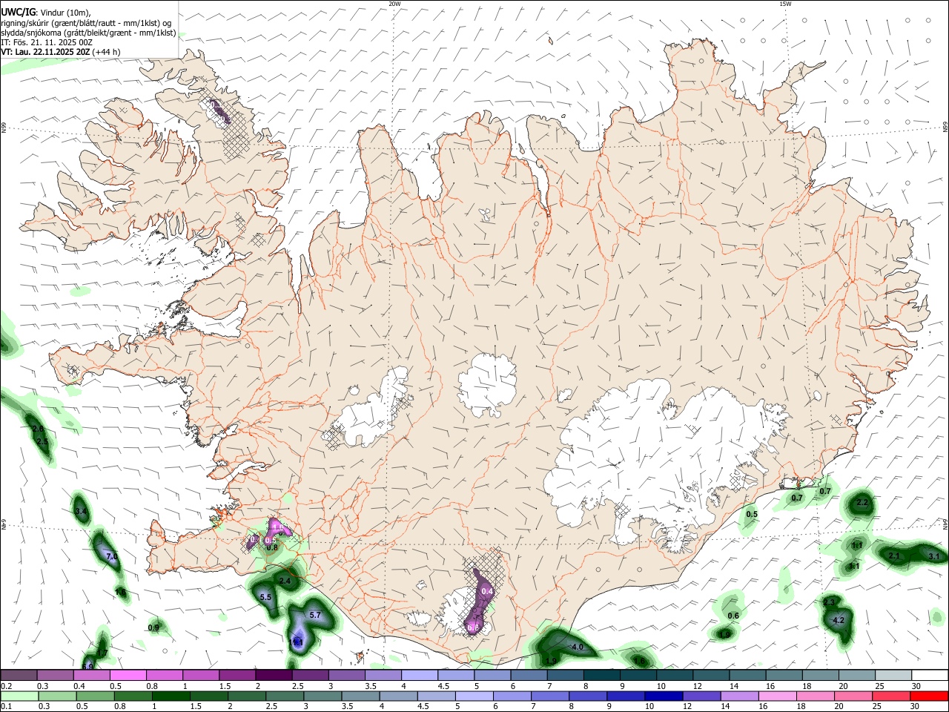Click the 5.7 precipitation value on the map
This screenshot has height=712, width=949.
tap(314, 615)
